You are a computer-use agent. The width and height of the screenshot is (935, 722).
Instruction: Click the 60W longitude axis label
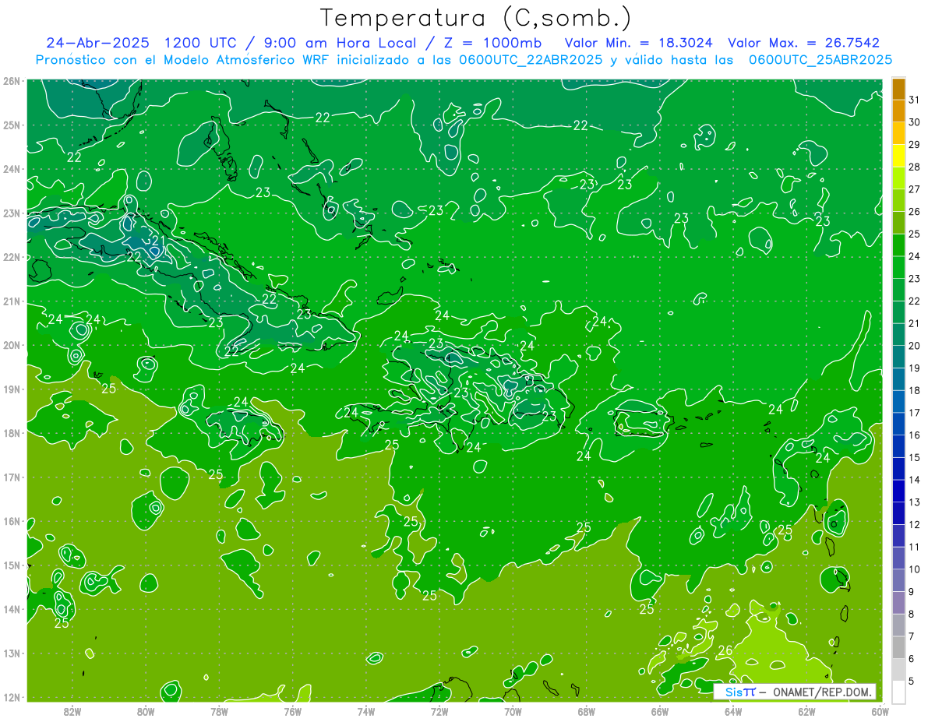pyautogui.click(x=880, y=711)
